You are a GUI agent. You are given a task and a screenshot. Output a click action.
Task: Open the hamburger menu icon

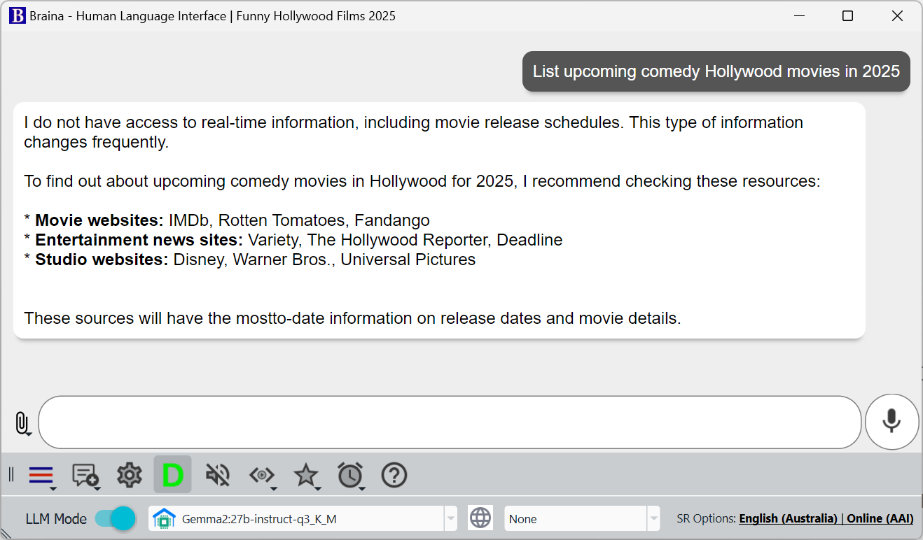41,476
